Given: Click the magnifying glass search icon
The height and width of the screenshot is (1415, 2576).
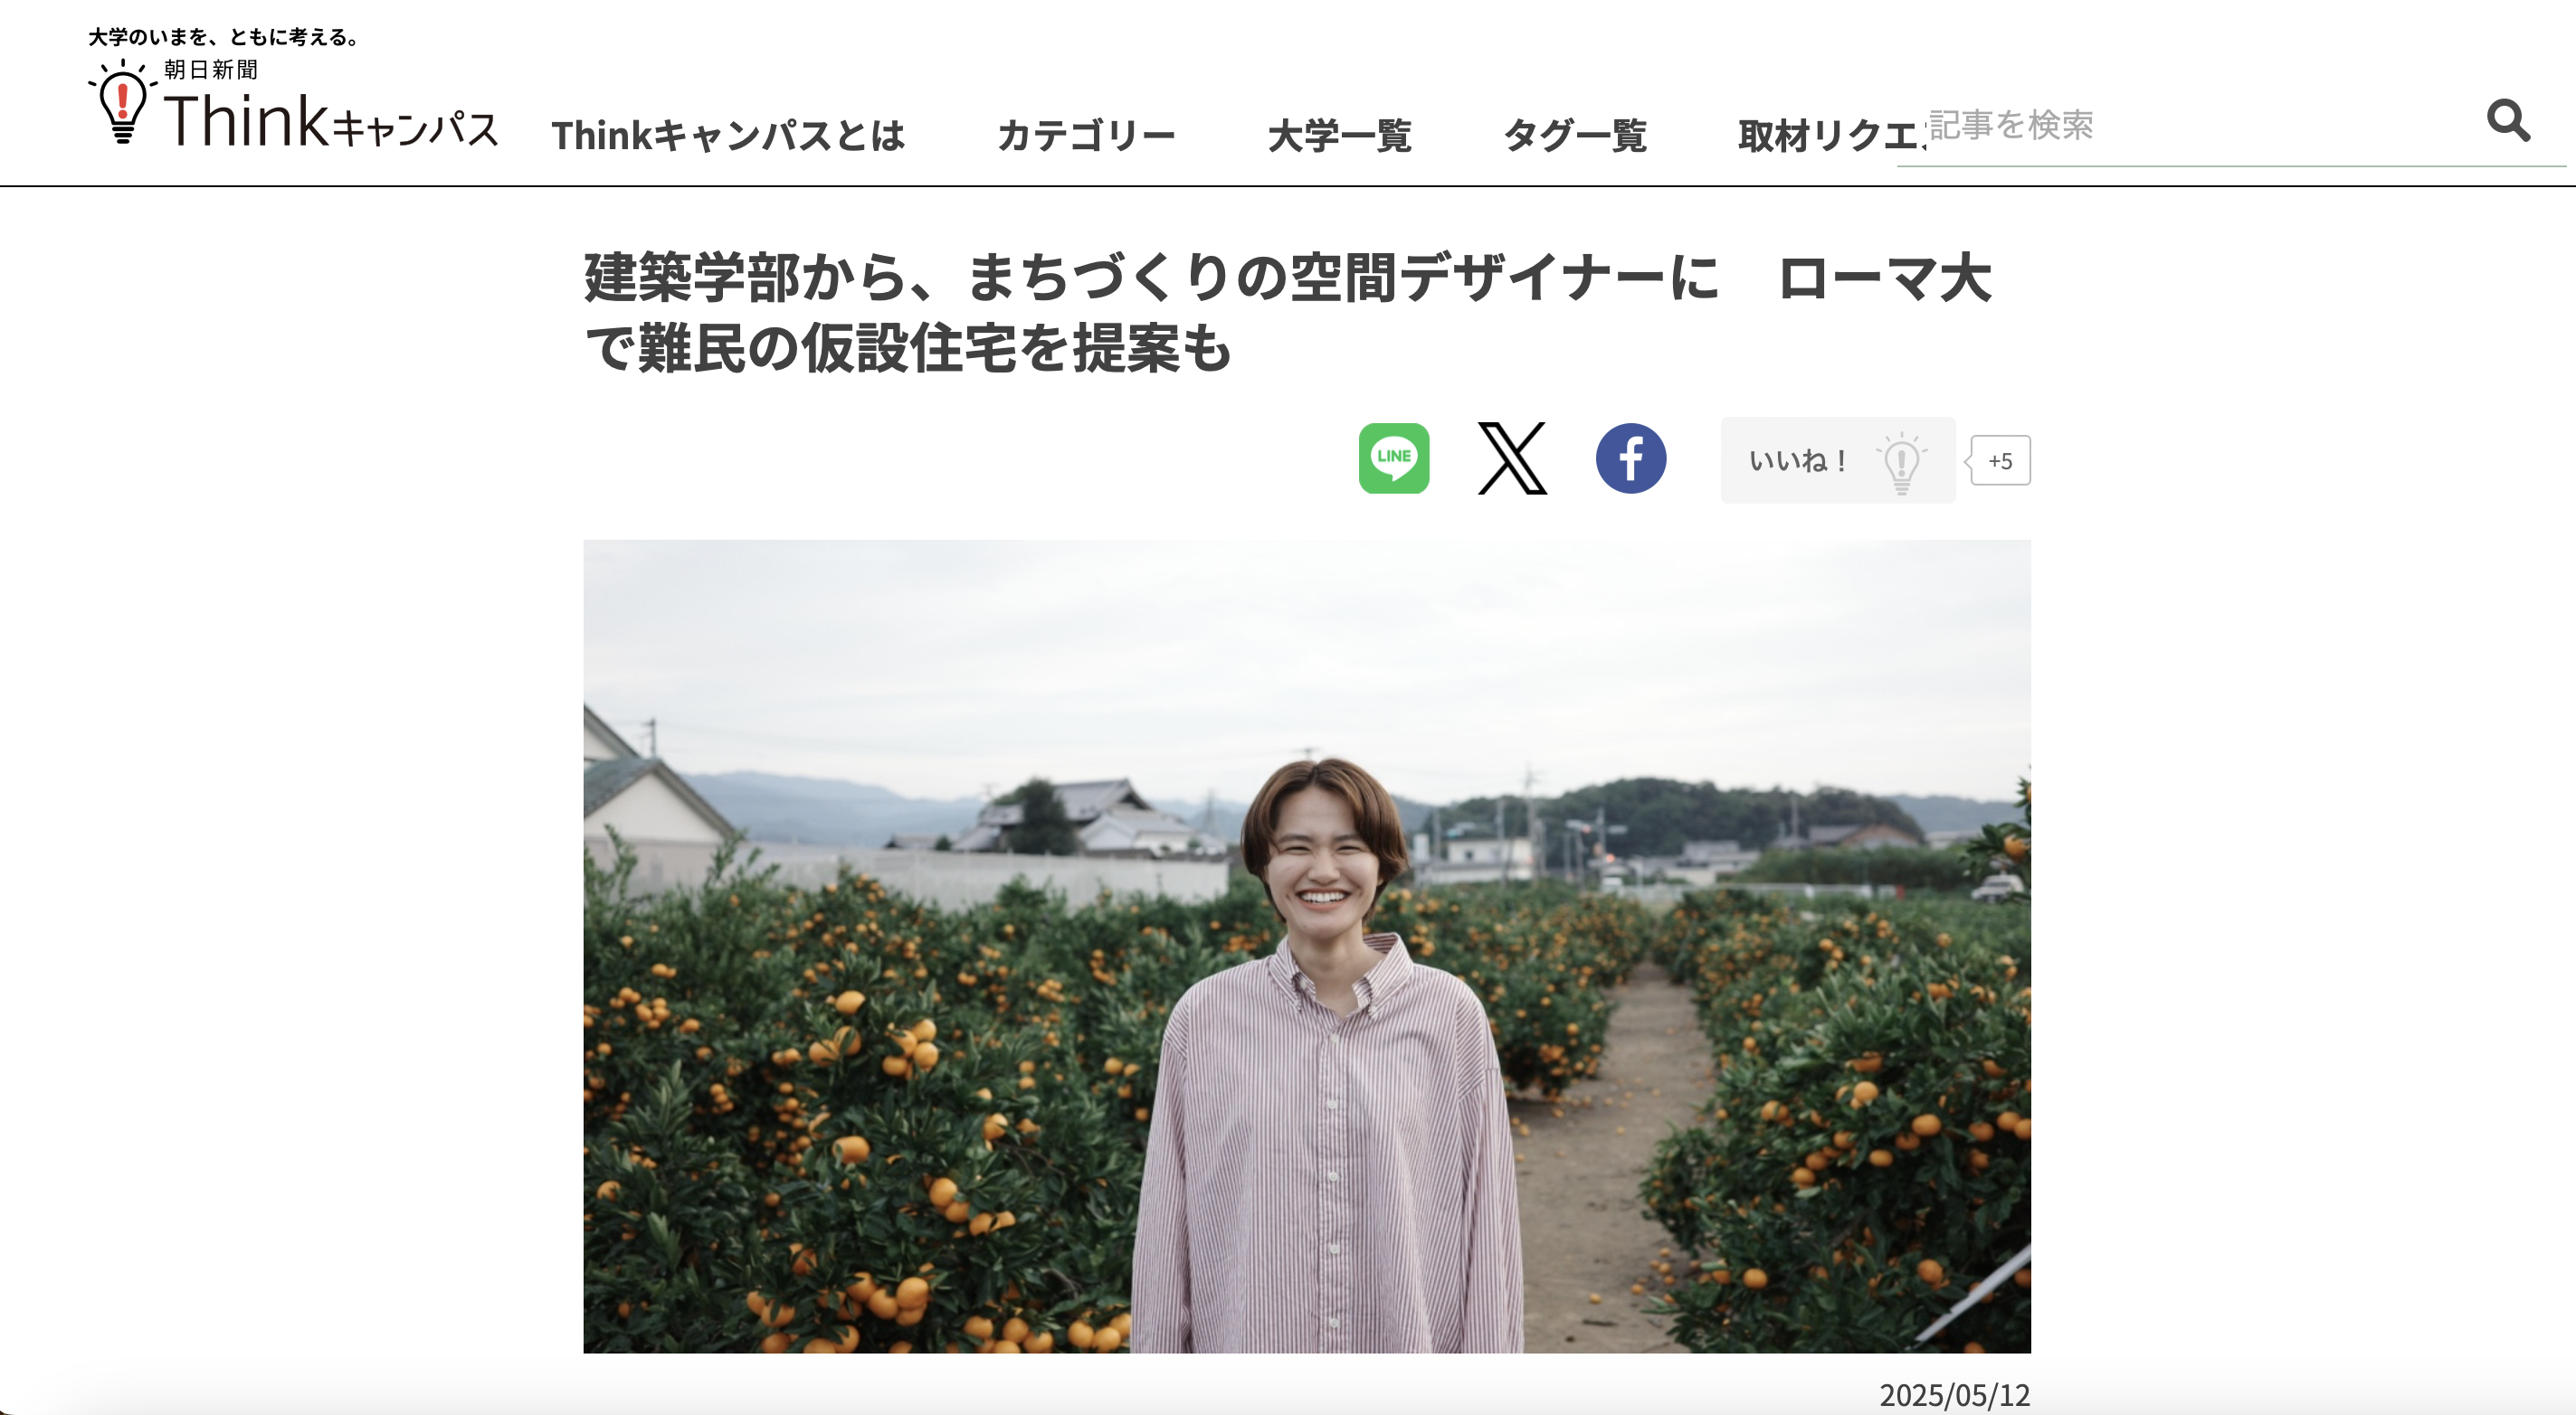Looking at the screenshot, I should (2508, 121).
